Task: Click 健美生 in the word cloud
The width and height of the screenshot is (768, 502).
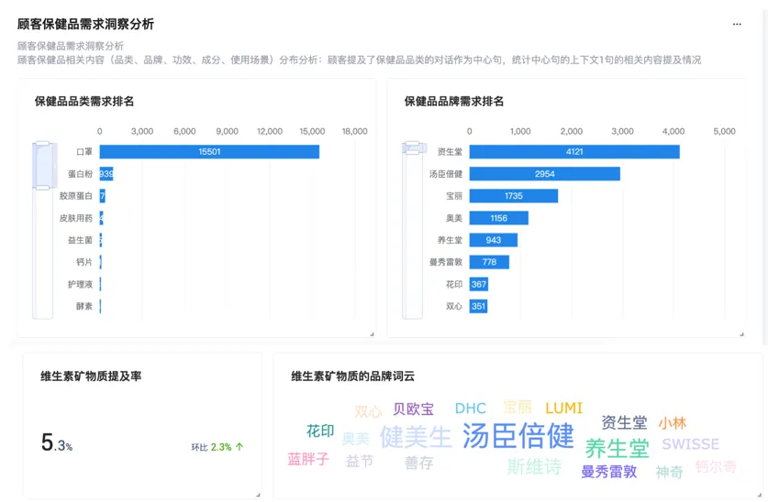Action: (x=416, y=436)
